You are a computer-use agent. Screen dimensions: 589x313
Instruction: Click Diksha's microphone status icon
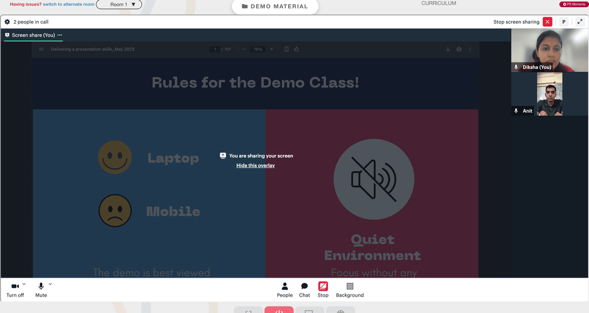tap(516, 67)
